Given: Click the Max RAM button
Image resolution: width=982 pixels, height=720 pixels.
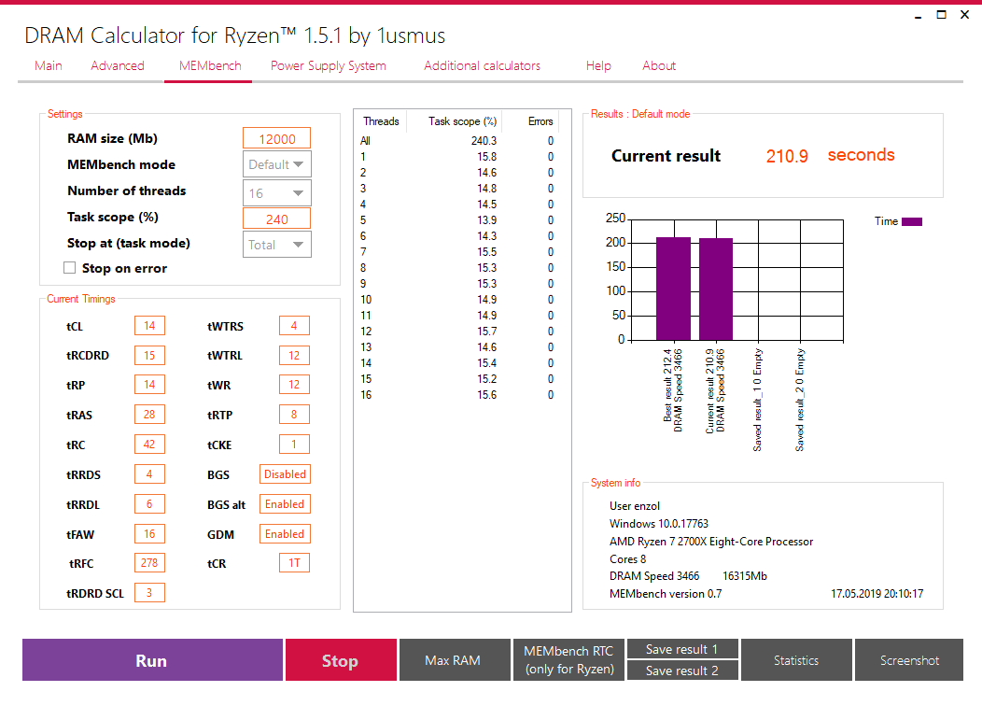Looking at the screenshot, I should point(455,660).
